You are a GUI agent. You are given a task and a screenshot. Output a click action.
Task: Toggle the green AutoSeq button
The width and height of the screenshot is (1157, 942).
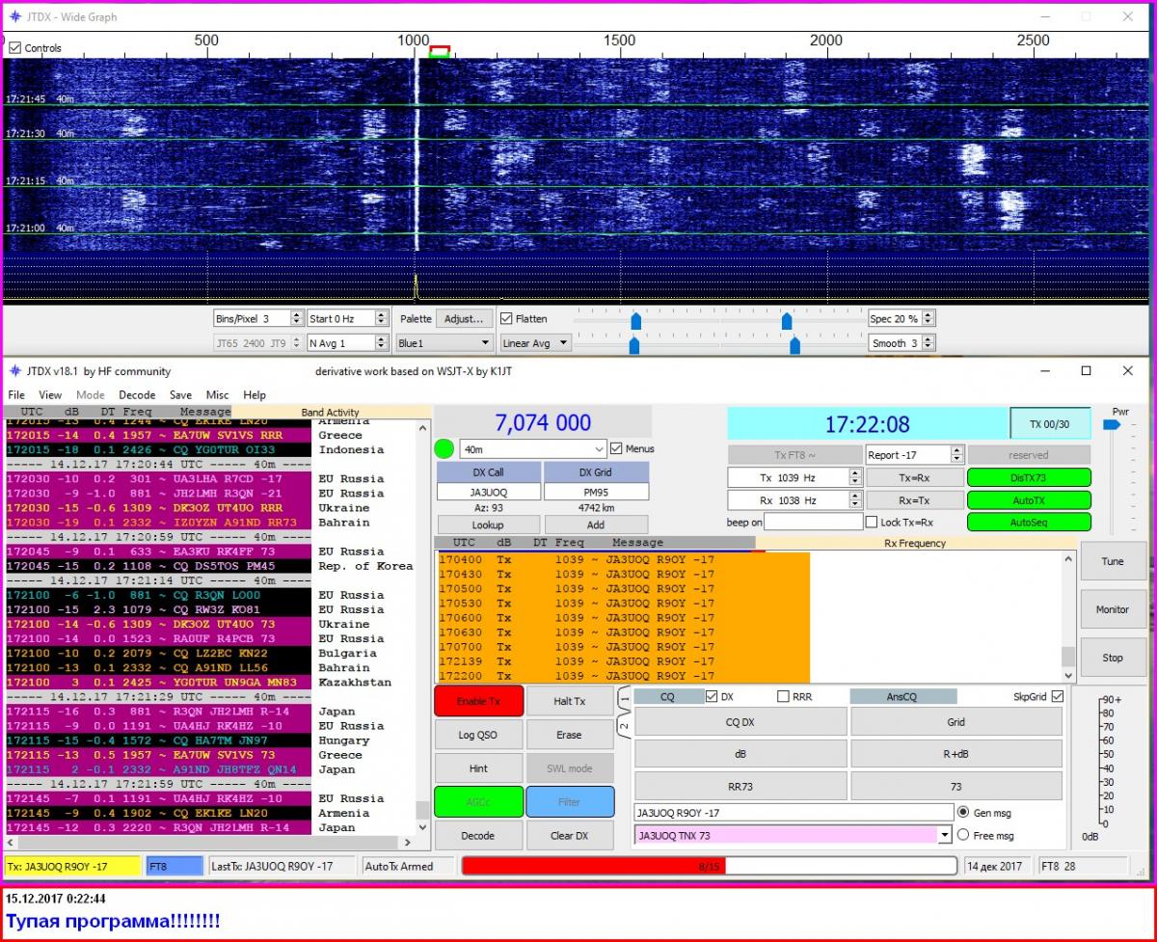coord(1029,522)
